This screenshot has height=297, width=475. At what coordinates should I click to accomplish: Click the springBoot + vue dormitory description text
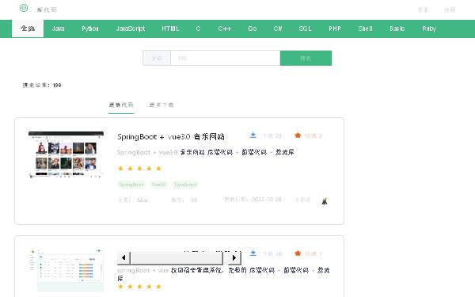pos(223,274)
